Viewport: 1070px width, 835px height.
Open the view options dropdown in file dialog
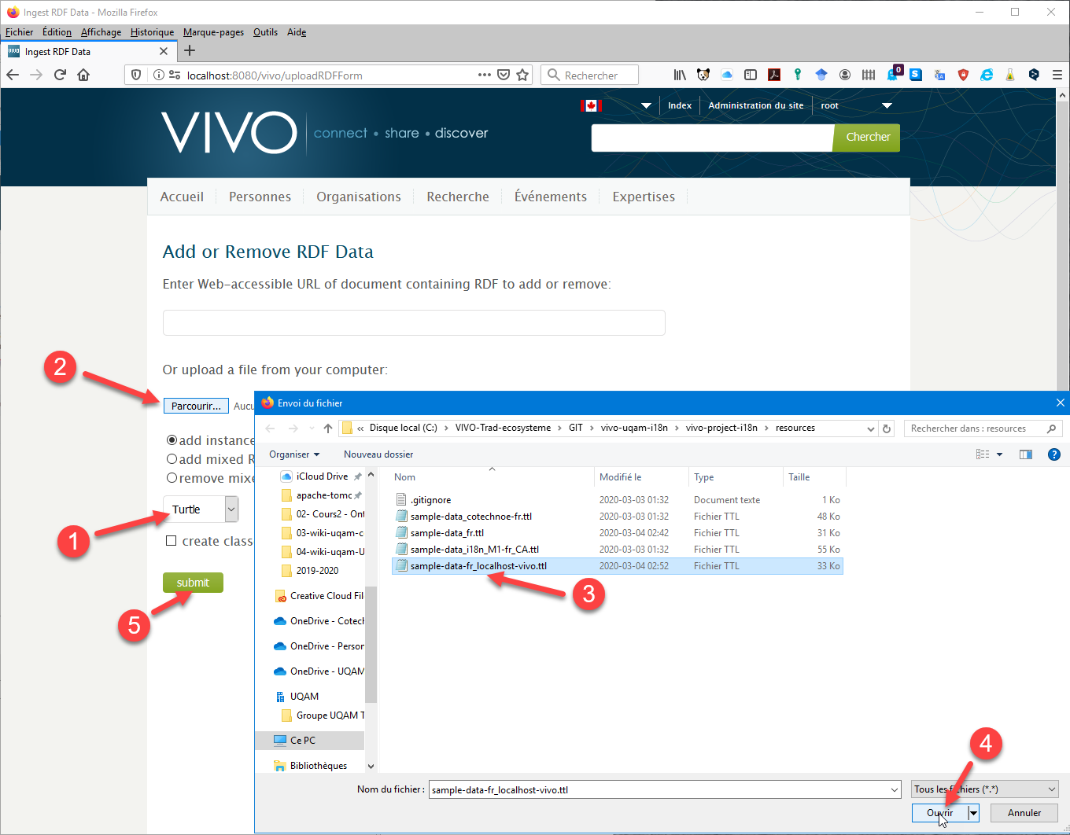[x=1000, y=454]
